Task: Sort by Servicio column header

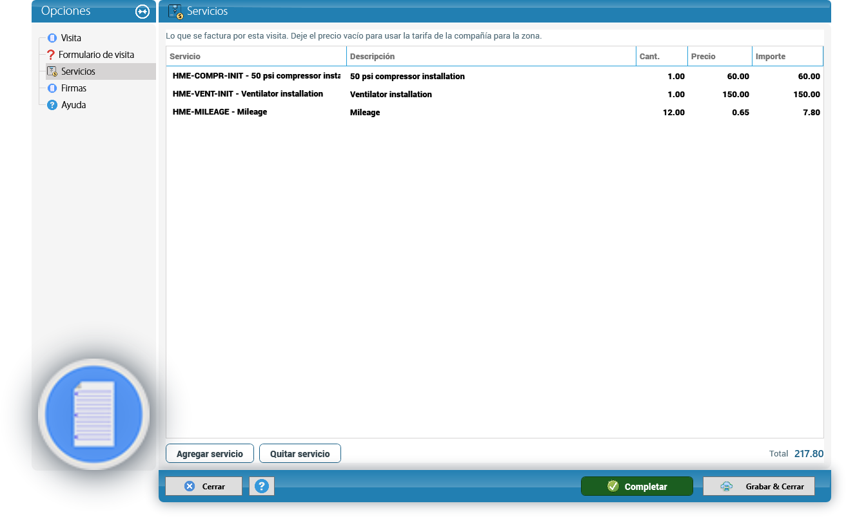Action: point(257,57)
